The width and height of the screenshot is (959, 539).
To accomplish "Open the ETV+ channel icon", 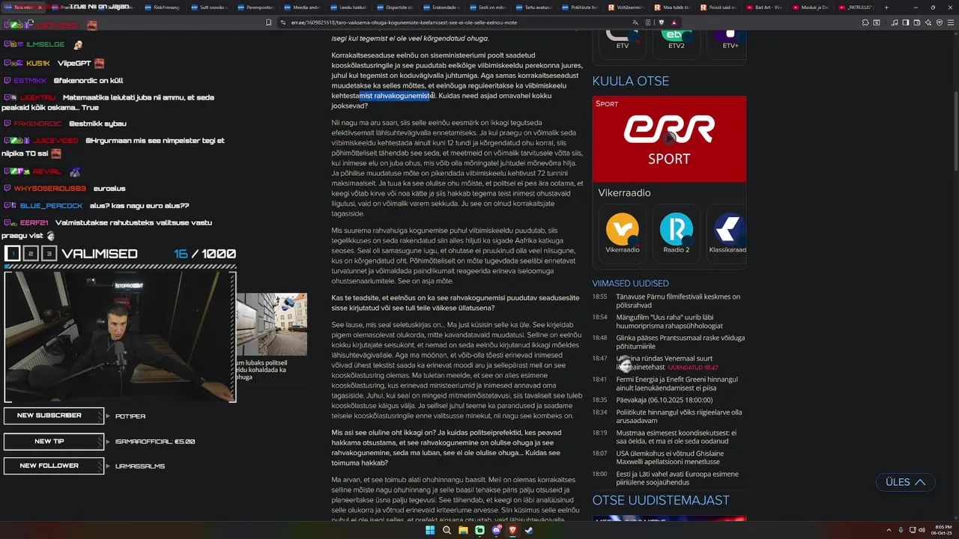I will [730, 36].
